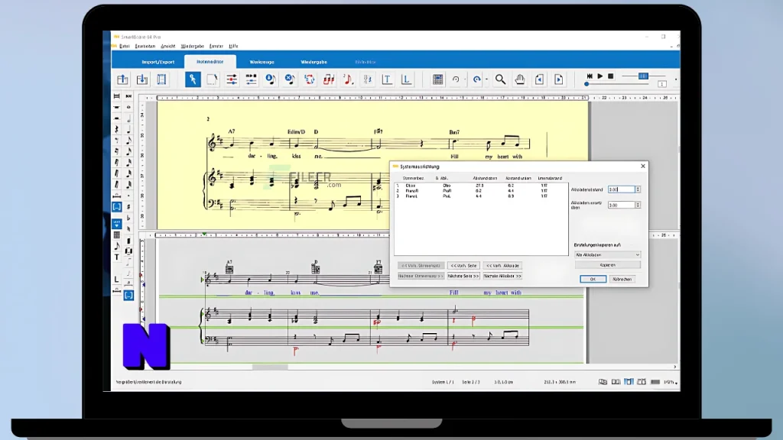Select the Oboe row in the list
Screen dimensions: 783x440
(x=480, y=186)
